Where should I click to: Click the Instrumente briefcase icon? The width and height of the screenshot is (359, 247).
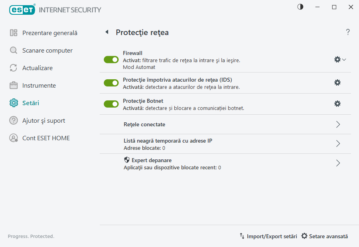pos(13,85)
